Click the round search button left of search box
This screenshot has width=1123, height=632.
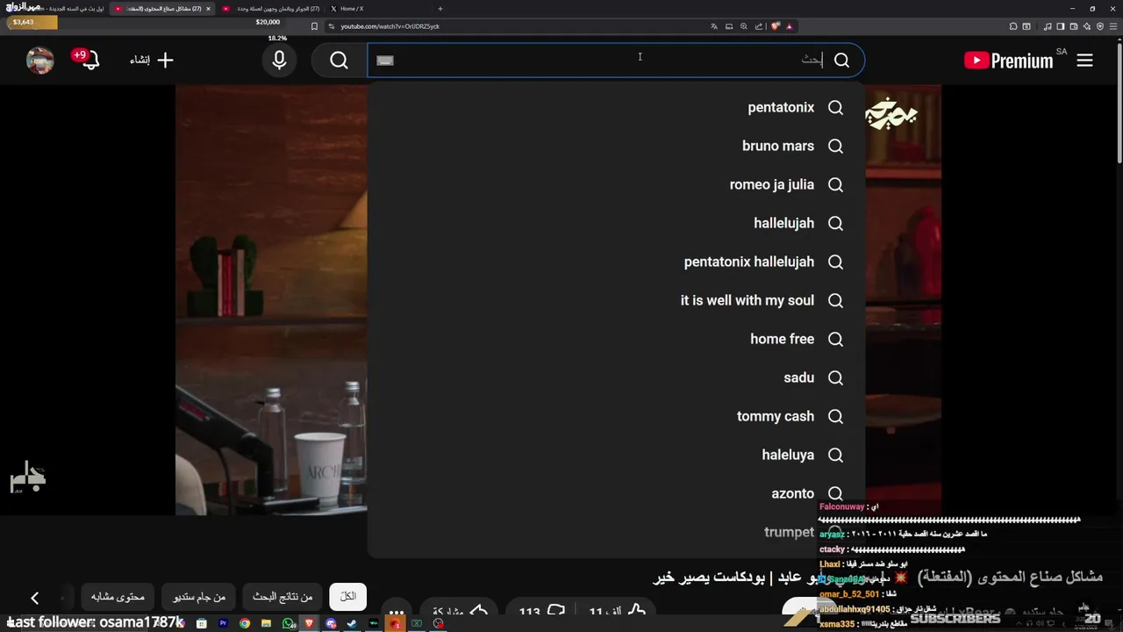(x=339, y=61)
